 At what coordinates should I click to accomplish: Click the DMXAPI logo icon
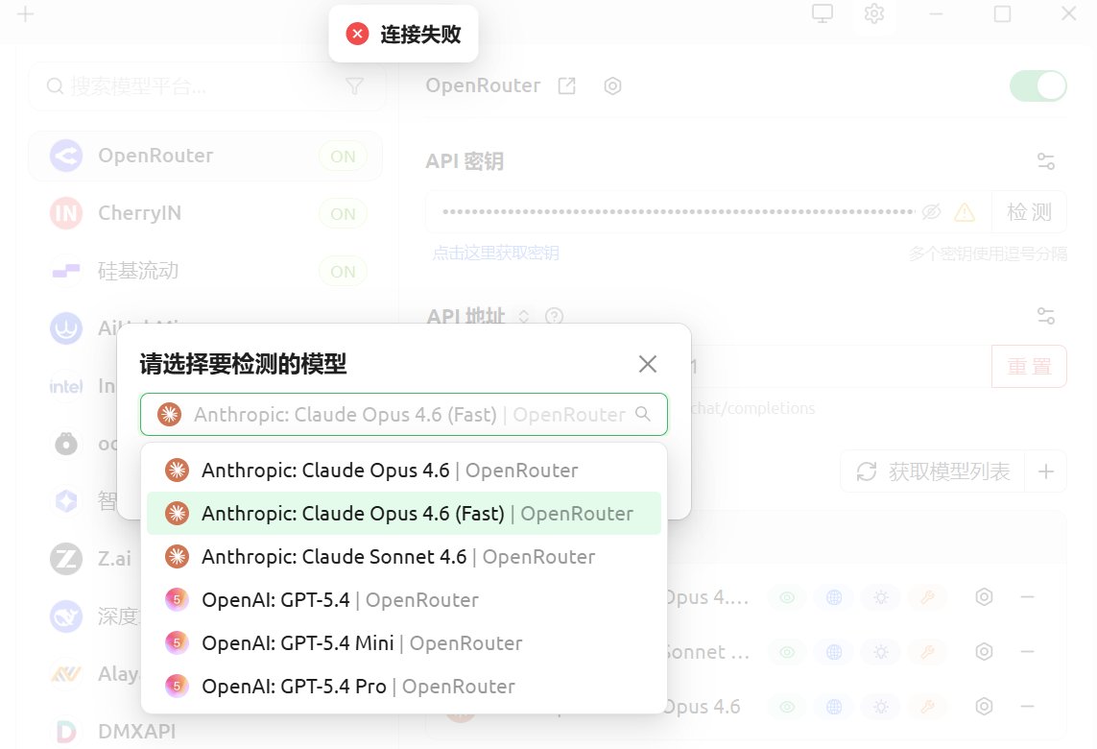(66, 732)
